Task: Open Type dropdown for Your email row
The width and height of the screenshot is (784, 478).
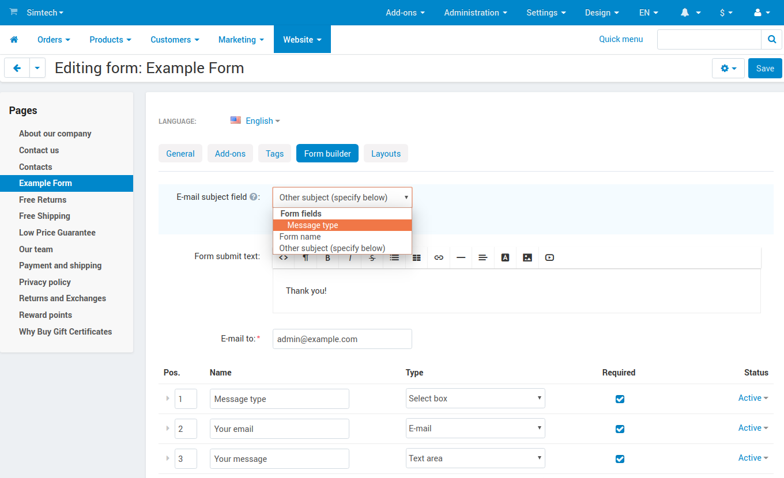Action: pos(476,428)
